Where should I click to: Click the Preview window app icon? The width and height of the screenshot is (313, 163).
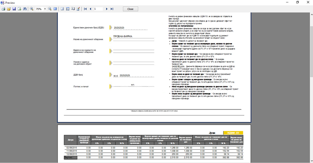pos(2,3)
